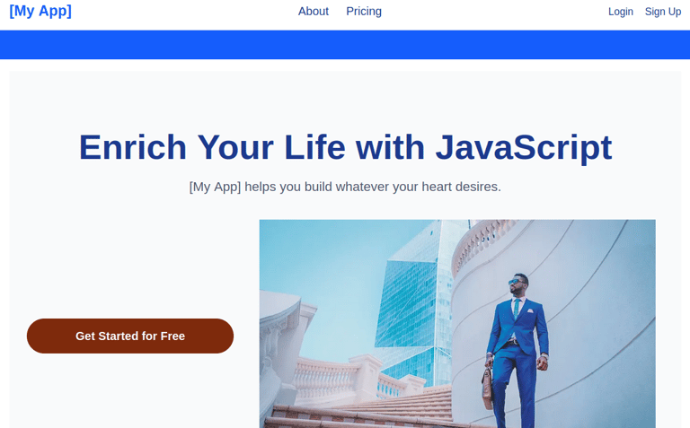Click the brown briefcase in the photo
The height and width of the screenshot is (428, 690).
point(488,389)
